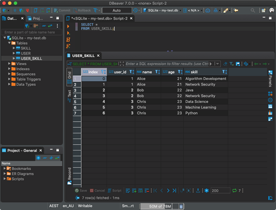The width and height of the screenshot is (276, 210).
Task: Go to the last page of results
Action: (x=174, y=191)
